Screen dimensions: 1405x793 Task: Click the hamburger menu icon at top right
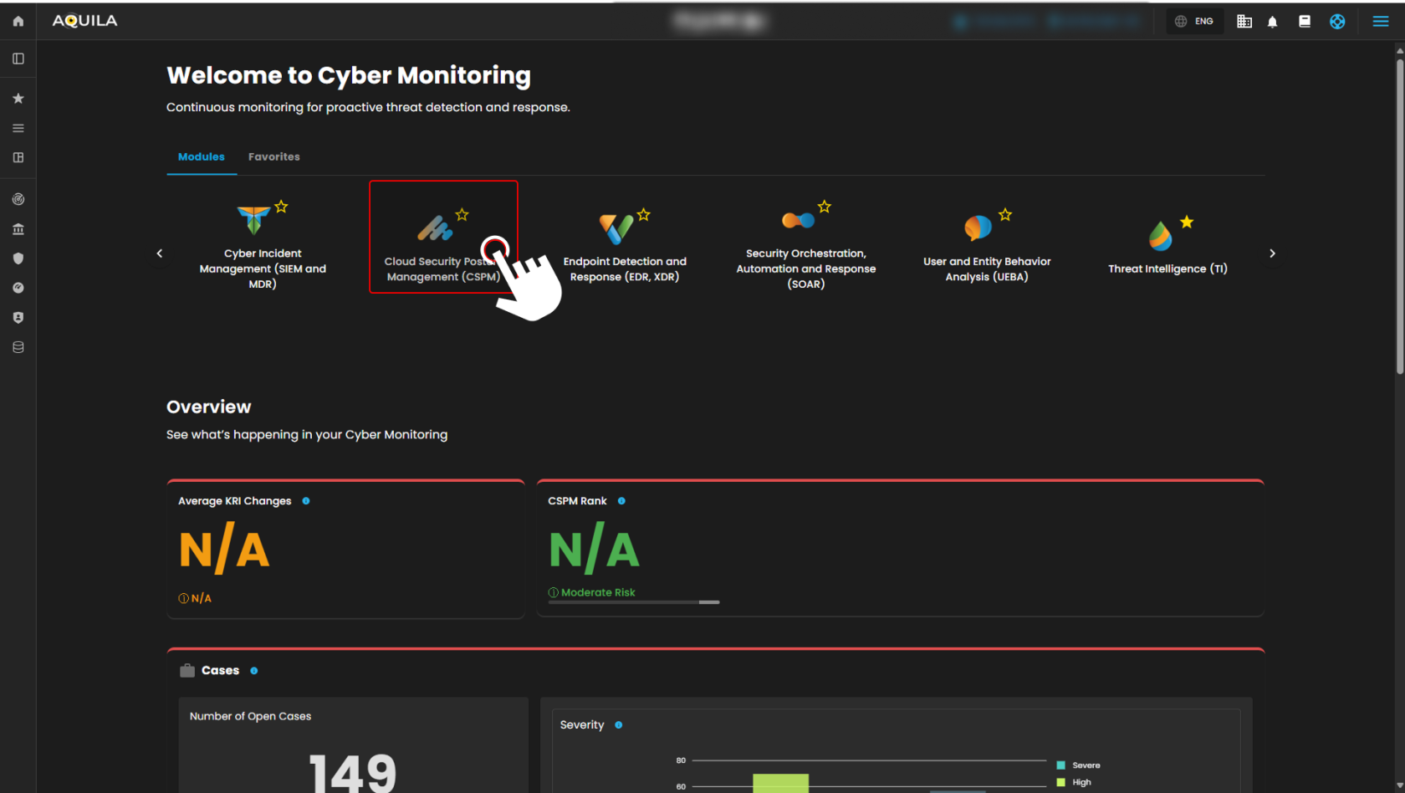point(1380,22)
